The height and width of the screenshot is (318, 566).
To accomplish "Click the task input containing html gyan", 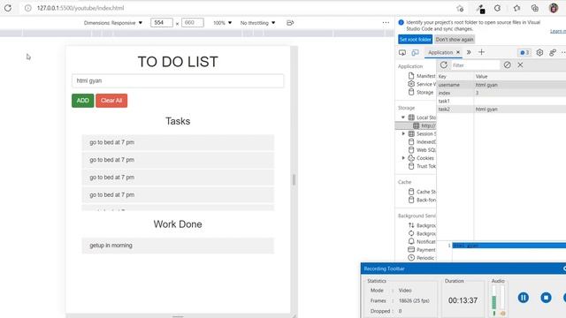I will 178,80.
